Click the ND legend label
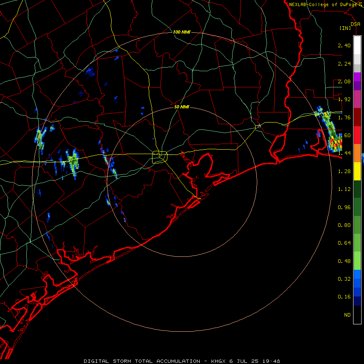The width and height of the screenshot is (364, 364). 347,315
